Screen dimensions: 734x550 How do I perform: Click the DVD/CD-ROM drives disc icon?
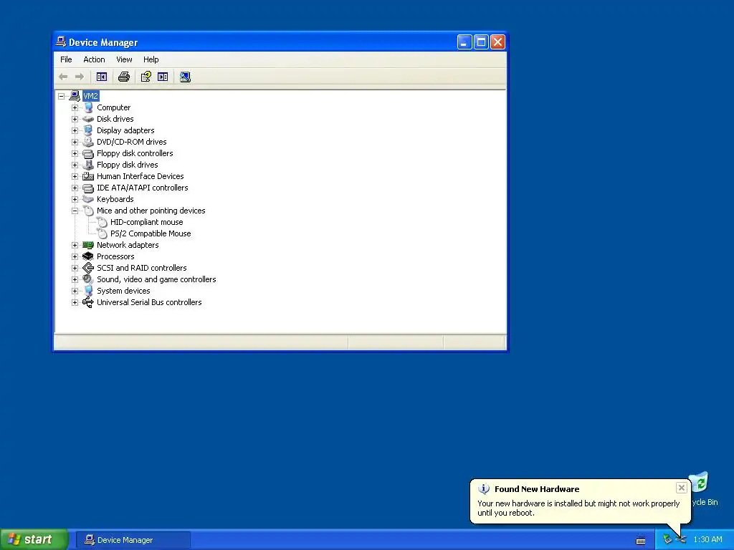[88, 142]
